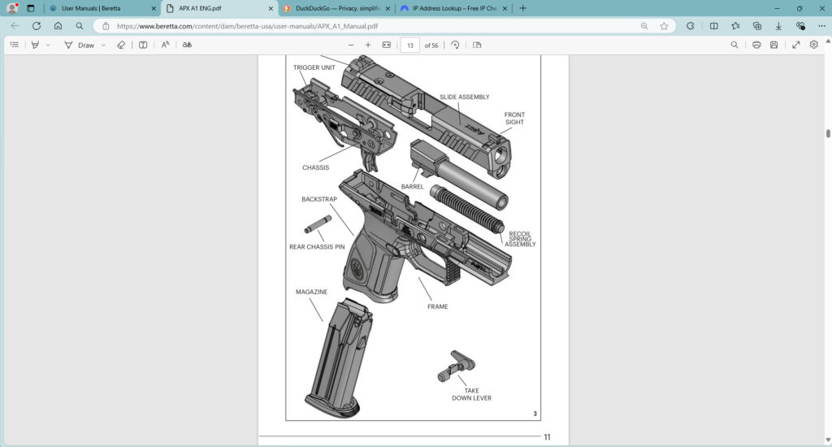Click the FRAME label

(x=438, y=306)
